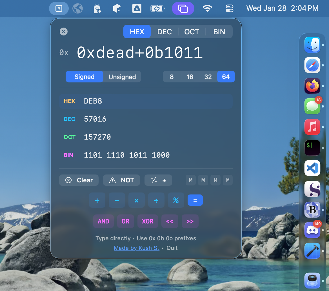Select the HEX result row
This screenshot has height=291, width=329.
(146, 101)
